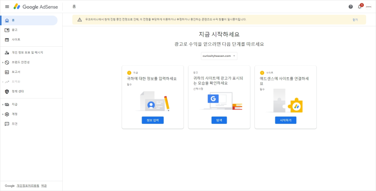Open the 의견 feedback bubble icon

click(x=7, y=124)
